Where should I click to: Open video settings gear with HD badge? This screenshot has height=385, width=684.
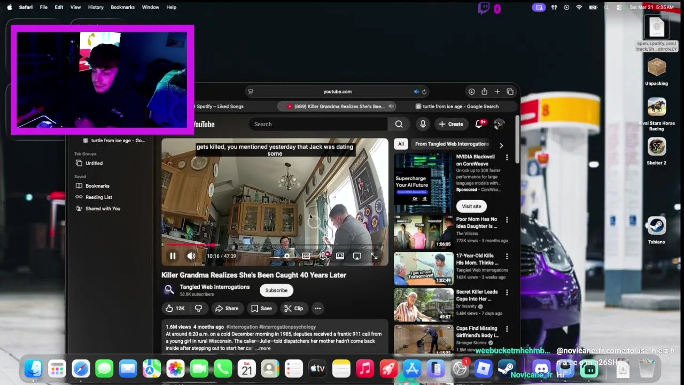323,256
